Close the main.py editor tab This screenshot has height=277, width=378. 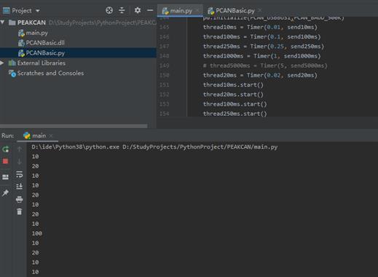click(198, 10)
